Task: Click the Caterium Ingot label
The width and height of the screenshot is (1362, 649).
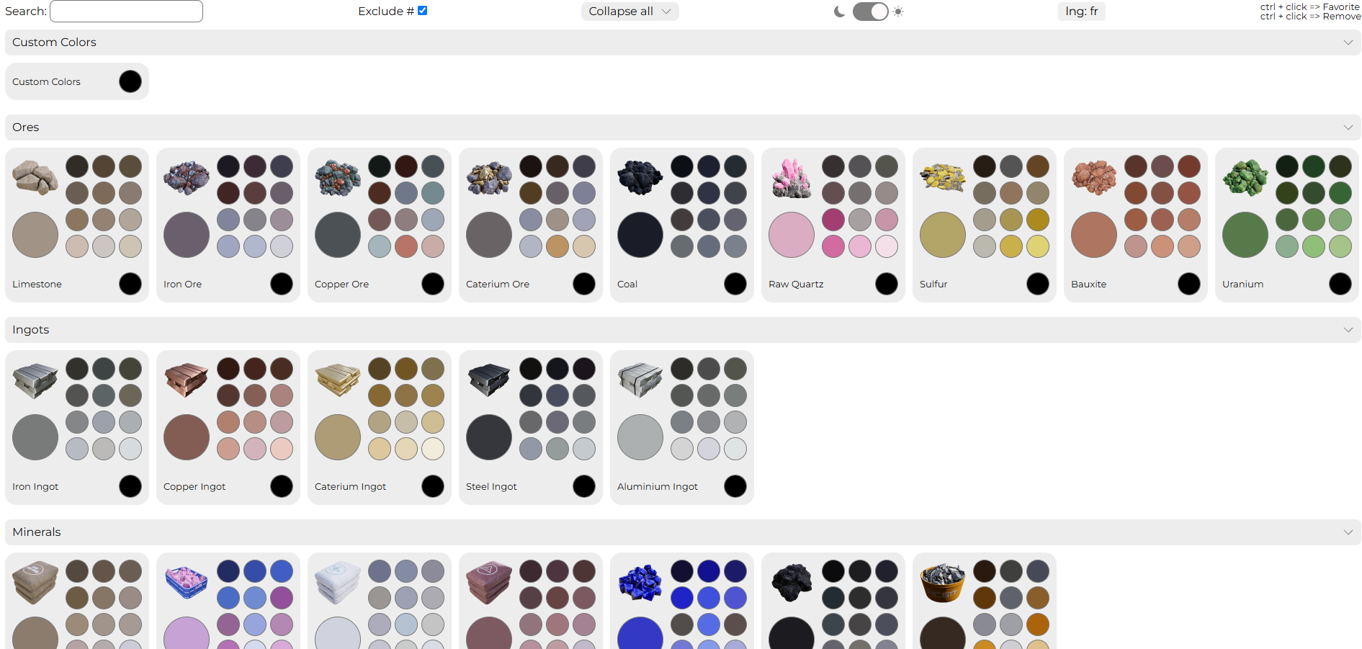Action: [x=350, y=487]
